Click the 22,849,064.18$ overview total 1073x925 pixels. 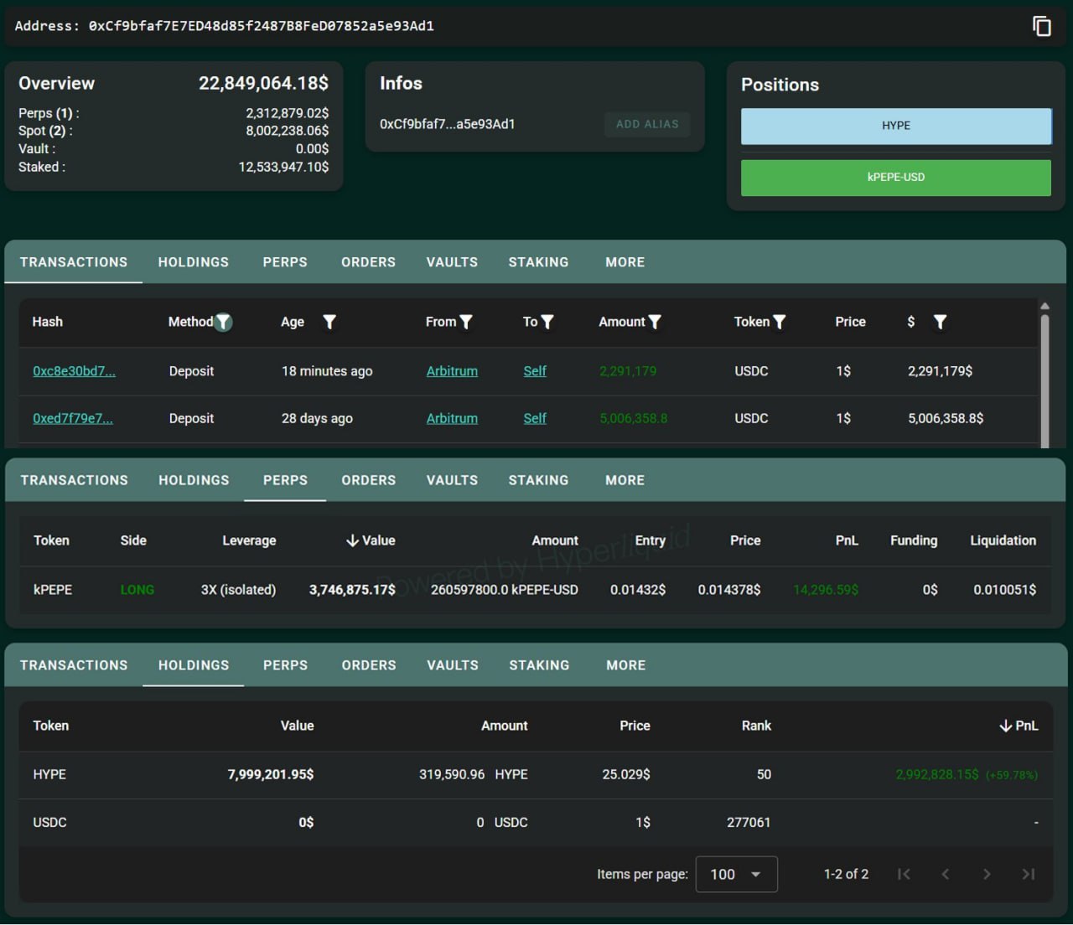click(263, 83)
